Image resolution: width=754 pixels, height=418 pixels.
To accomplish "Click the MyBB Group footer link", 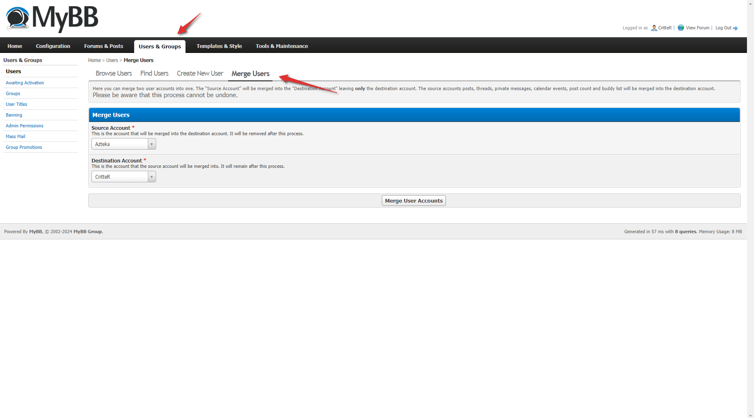I will (87, 232).
